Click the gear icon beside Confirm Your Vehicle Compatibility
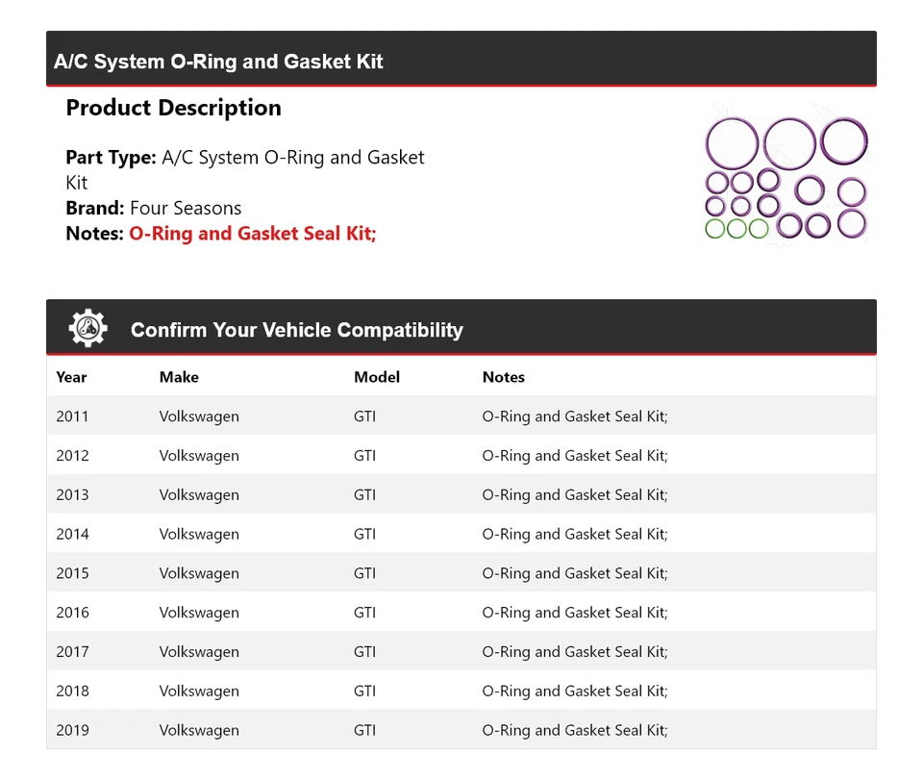The height and width of the screenshot is (780, 923). tap(87, 329)
